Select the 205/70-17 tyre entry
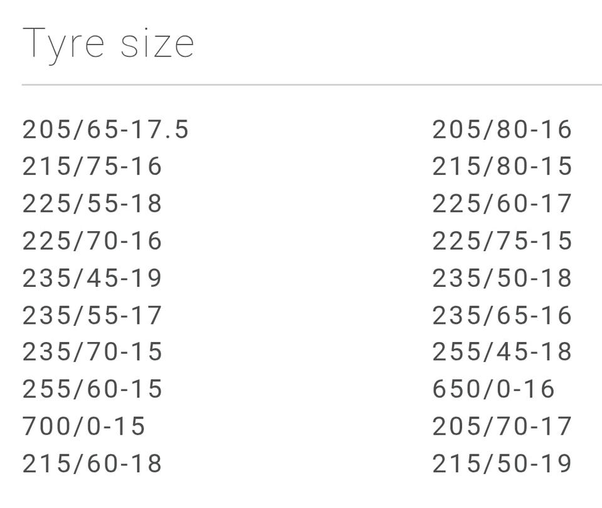Viewport: 602px width, 508px height. (x=502, y=427)
